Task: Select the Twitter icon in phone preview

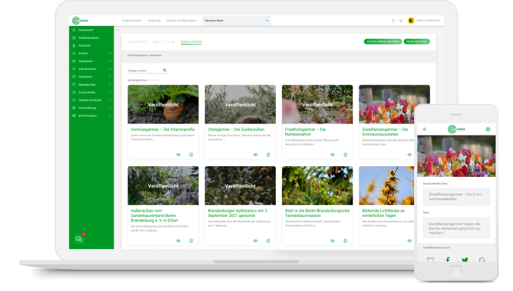Action: pos(465,260)
